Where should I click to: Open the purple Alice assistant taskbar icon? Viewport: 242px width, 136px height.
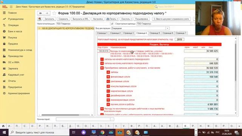pyautogui.click(x=84, y=132)
